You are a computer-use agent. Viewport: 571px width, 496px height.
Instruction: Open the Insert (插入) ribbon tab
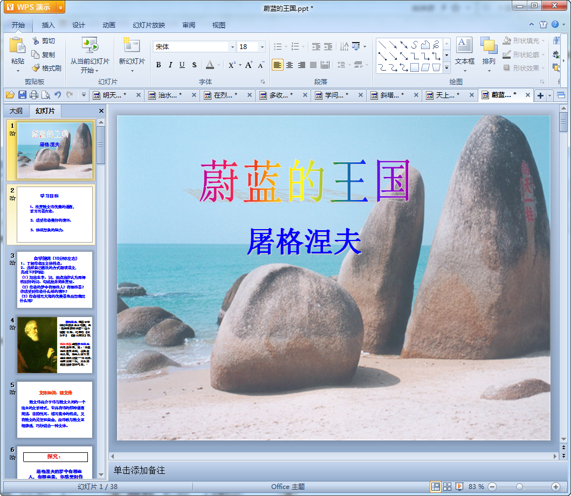(48, 25)
